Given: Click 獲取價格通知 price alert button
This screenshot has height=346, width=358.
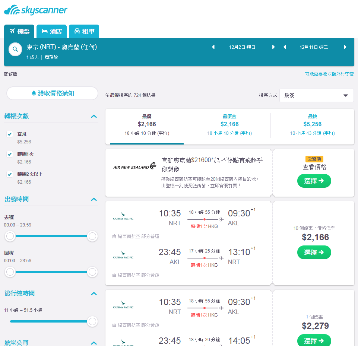Looking at the screenshot, I should click(52, 93).
